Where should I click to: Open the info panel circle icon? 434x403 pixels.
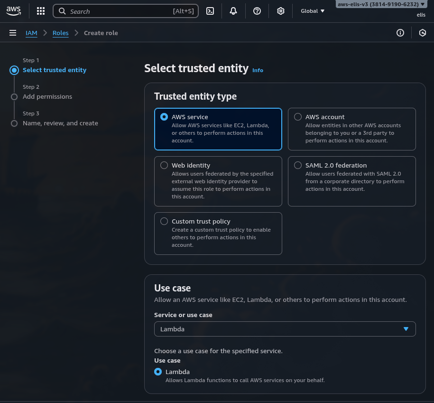tap(400, 33)
